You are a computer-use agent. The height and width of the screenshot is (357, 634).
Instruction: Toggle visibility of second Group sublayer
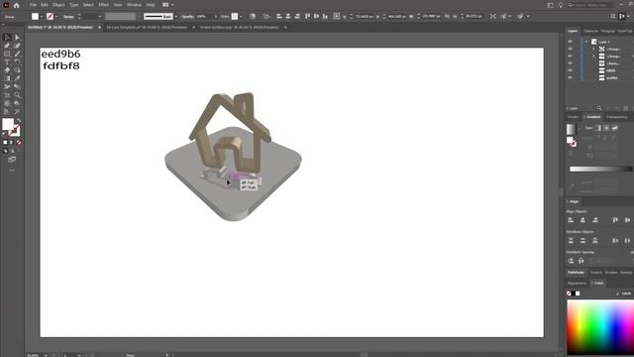[x=571, y=57]
